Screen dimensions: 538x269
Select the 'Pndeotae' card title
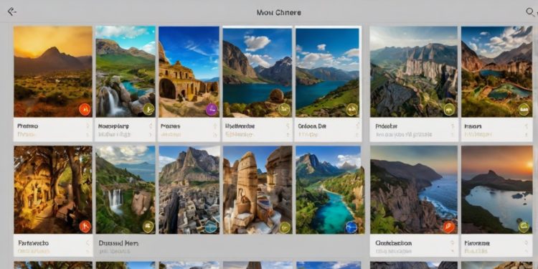[387, 126]
